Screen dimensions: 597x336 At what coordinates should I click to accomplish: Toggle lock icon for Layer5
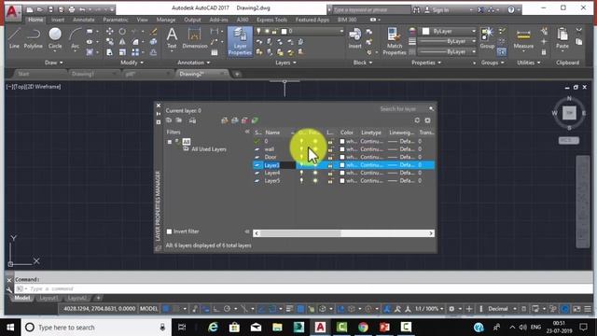330,181
